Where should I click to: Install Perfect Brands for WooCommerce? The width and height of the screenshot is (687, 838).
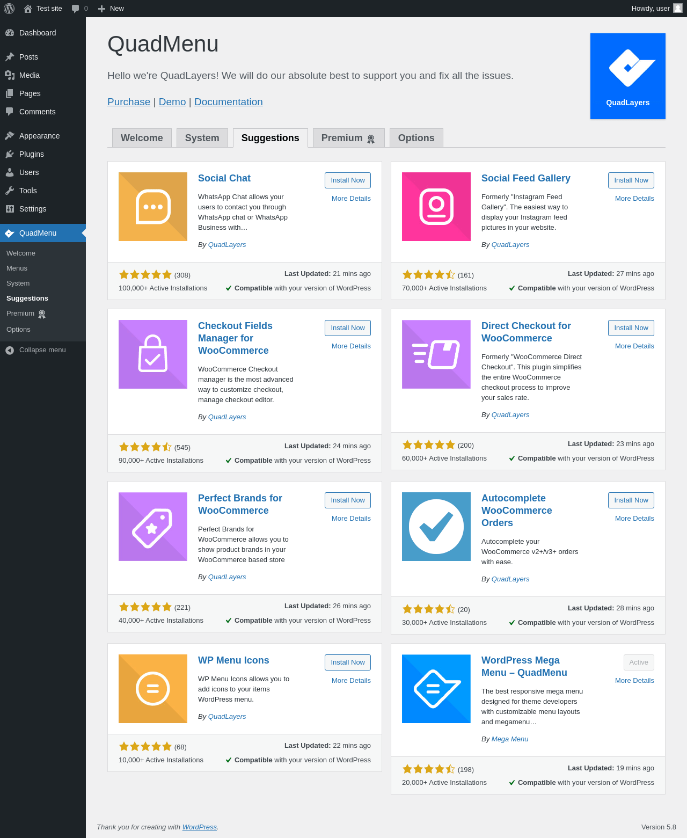click(348, 500)
